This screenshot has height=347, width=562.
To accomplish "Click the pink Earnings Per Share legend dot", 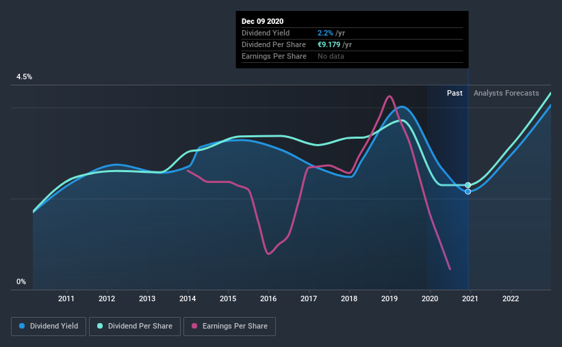I will point(194,326).
